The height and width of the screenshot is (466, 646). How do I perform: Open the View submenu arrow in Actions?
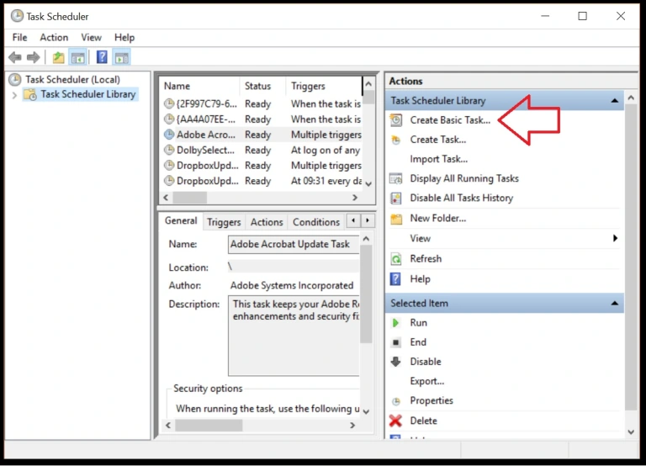616,239
